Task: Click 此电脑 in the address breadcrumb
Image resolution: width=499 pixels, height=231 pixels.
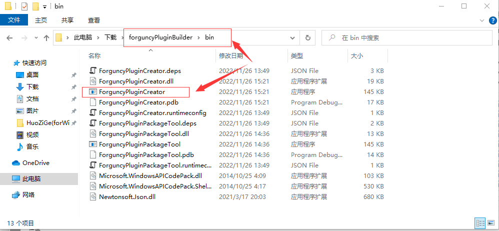Action: 83,37
